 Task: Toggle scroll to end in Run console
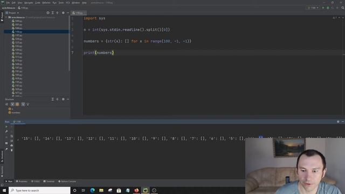pyautogui.click(x=12, y=141)
